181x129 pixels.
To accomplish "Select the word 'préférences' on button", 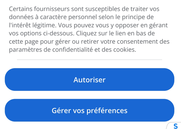I will tap(107, 111).
